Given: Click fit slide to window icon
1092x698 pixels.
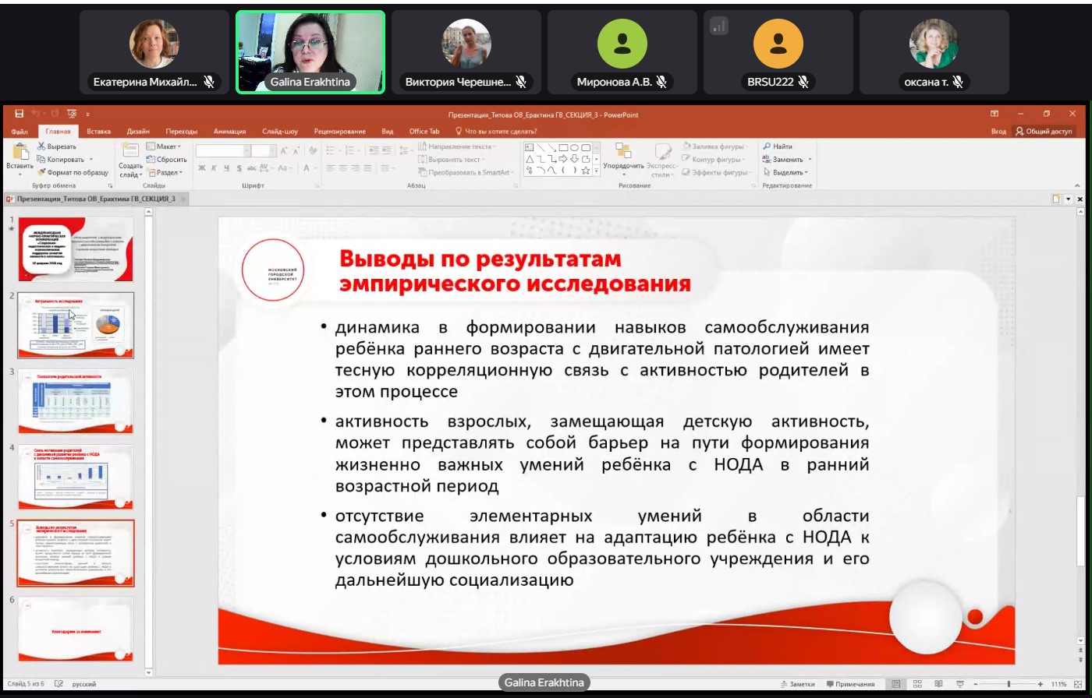Looking at the screenshot, I should pos(1078,684).
